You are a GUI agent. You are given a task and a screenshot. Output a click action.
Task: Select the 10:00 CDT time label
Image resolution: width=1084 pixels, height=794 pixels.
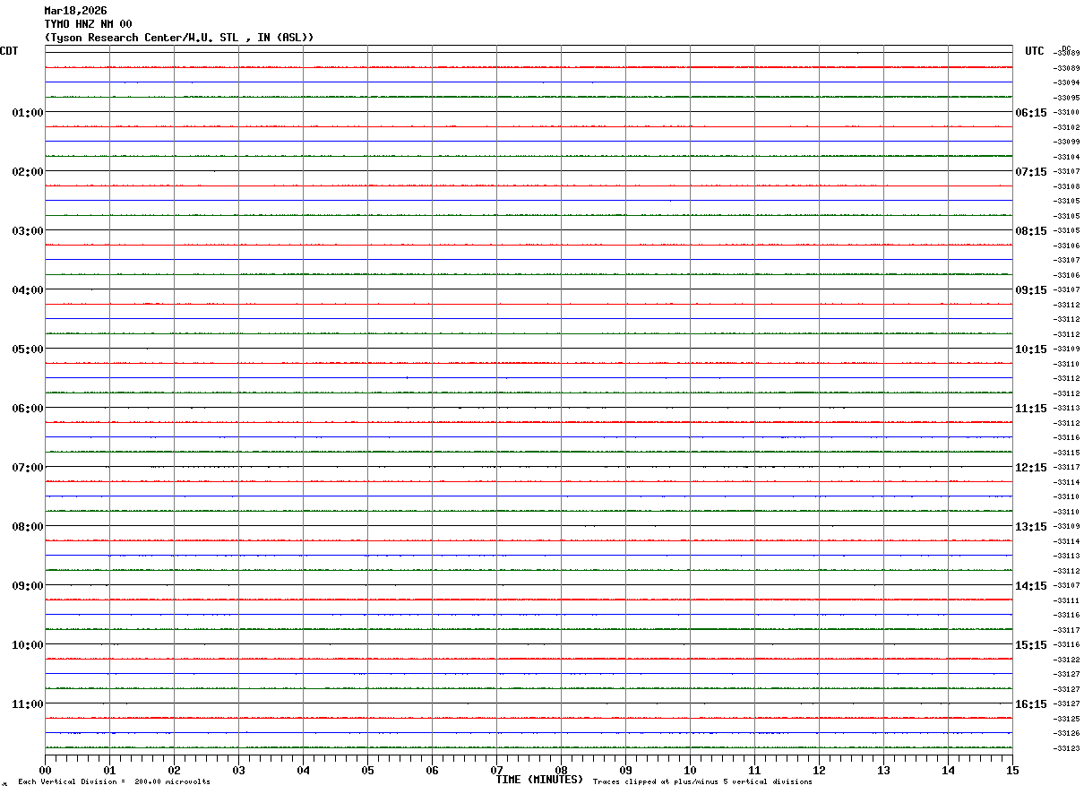(x=28, y=645)
